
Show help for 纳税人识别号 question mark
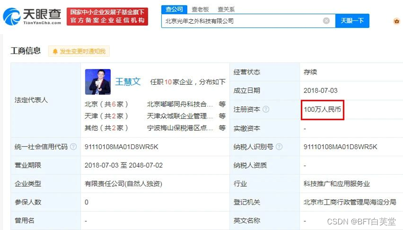[x=279, y=147]
